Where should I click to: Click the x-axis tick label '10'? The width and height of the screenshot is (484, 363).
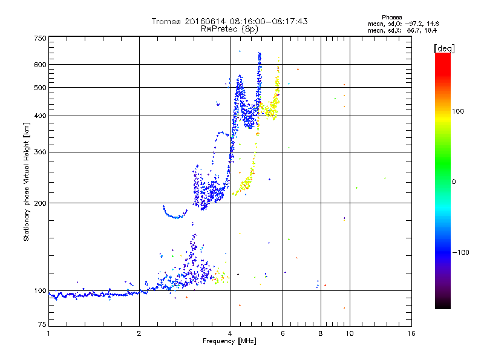pyautogui.click(x=350, y=333)
